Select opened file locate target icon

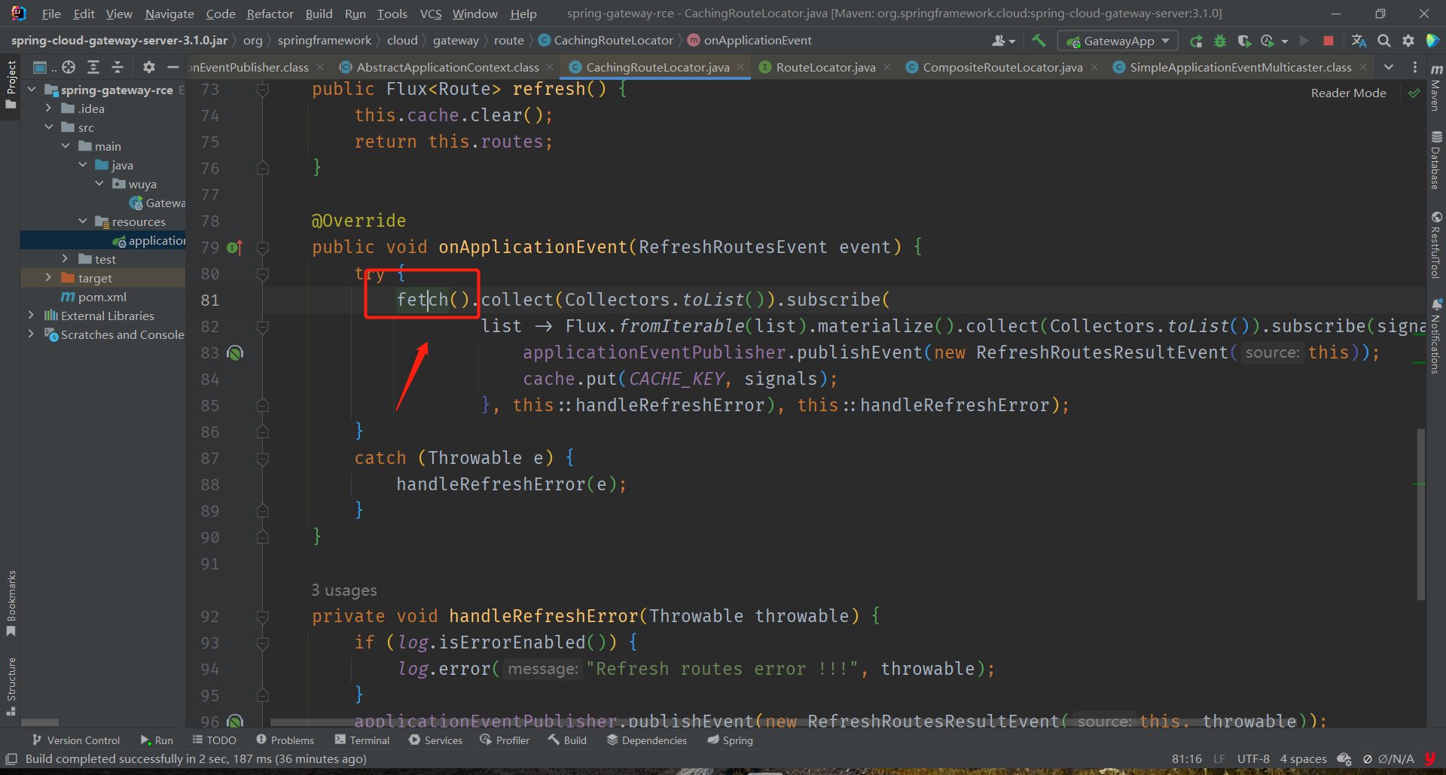pyautogui.click(x=69, y=67)
